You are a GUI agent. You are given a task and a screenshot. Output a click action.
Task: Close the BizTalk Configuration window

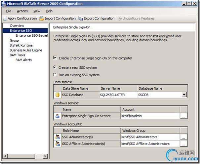195,4
